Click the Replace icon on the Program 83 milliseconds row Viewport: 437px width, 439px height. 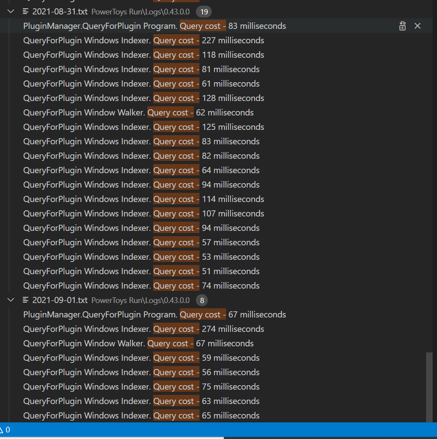point(402,26)
